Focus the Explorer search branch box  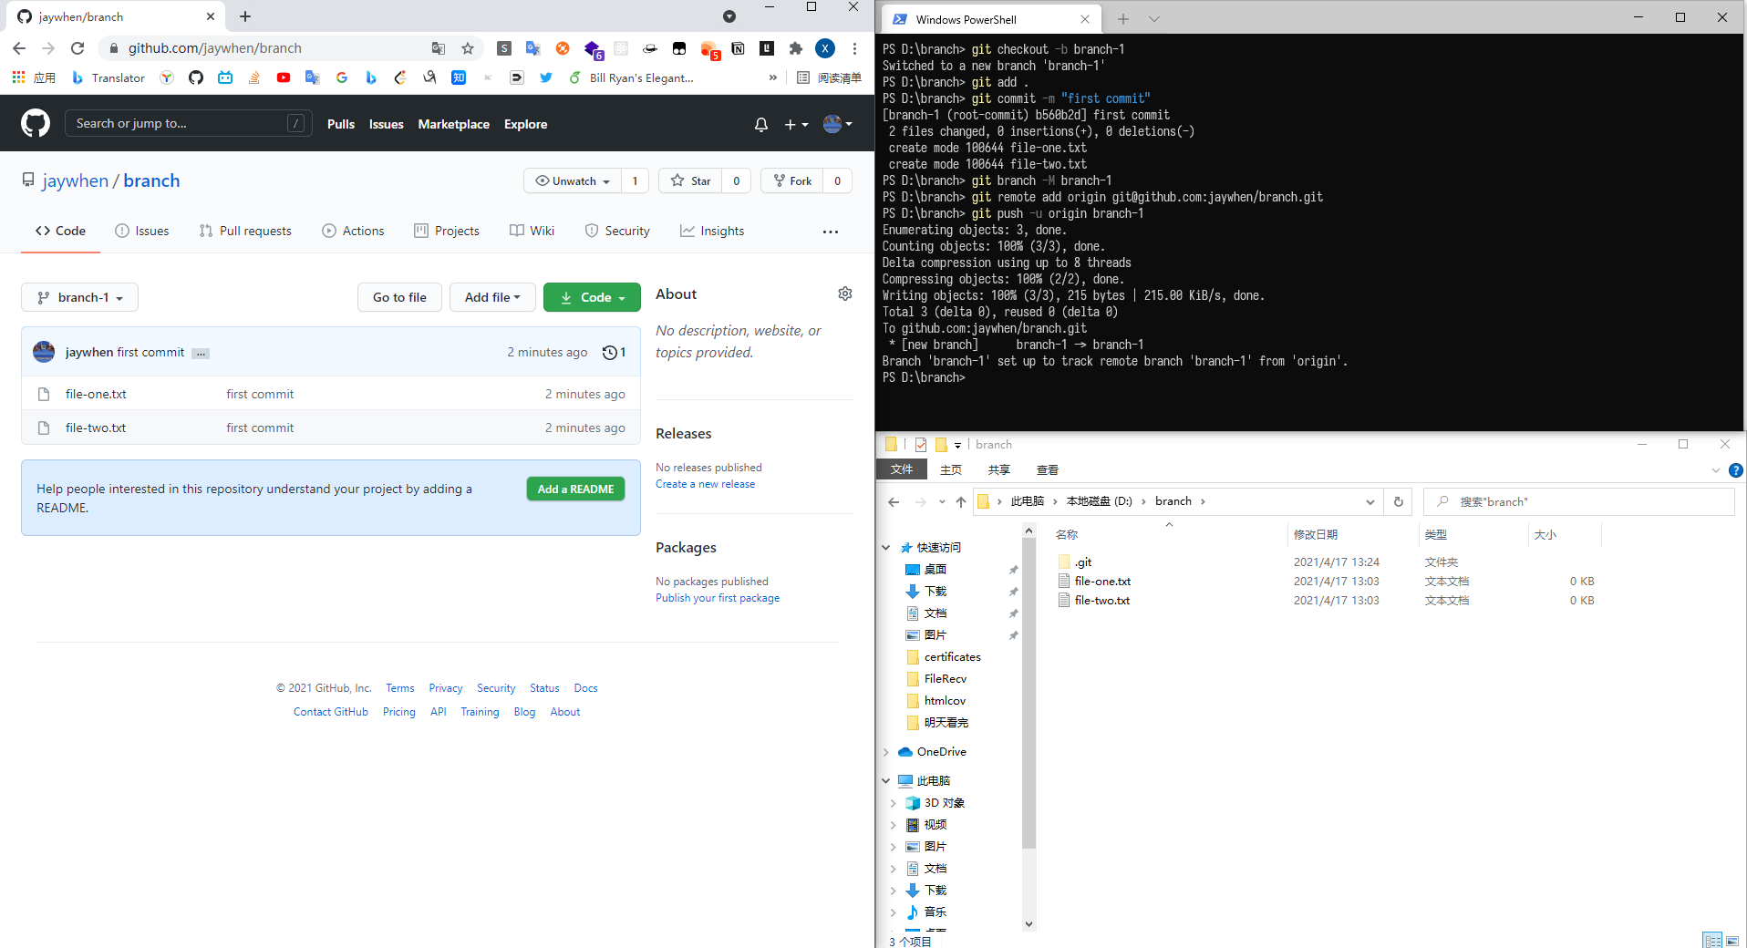click(x=1579, y=501)
